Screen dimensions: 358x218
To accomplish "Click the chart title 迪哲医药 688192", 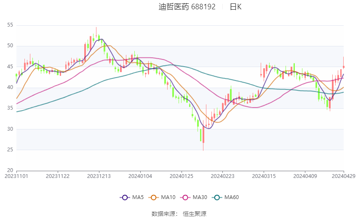I will 187,7.
